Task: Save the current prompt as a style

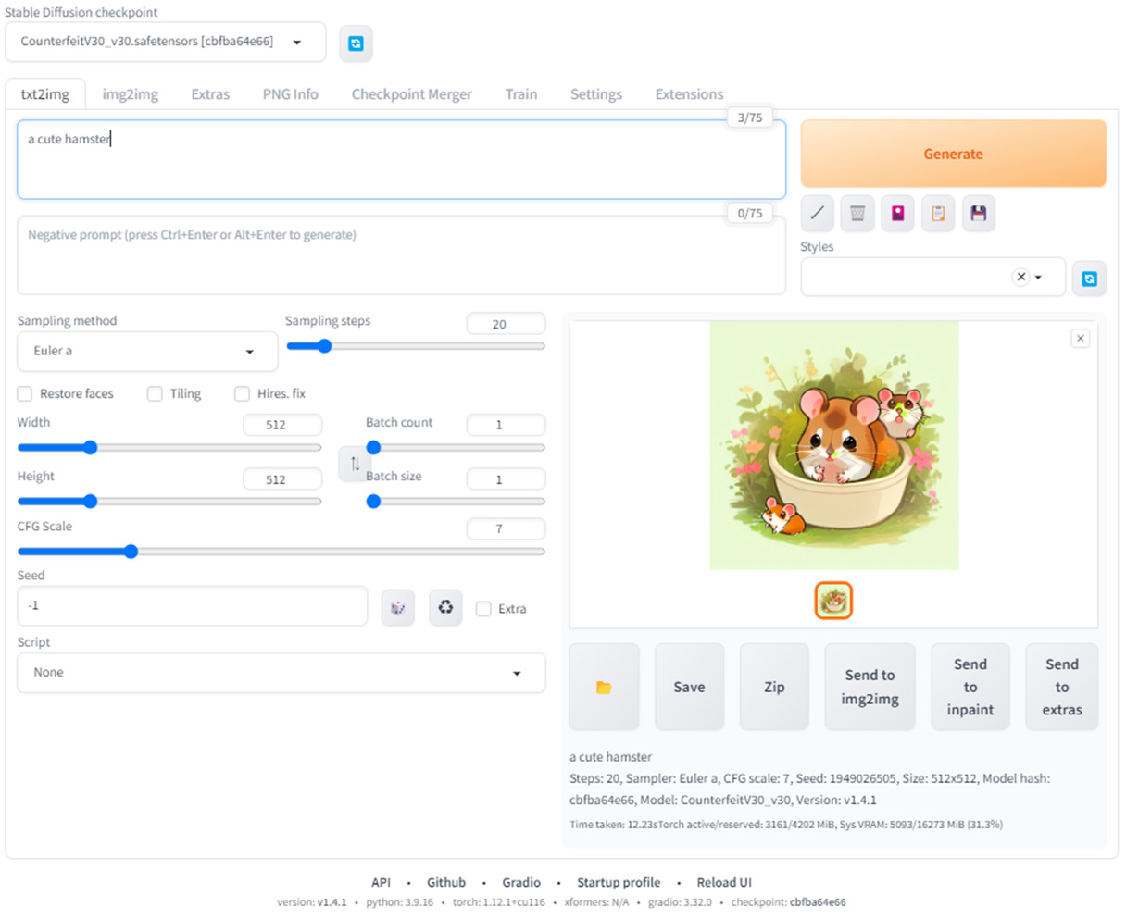Action: click(979, 213)
